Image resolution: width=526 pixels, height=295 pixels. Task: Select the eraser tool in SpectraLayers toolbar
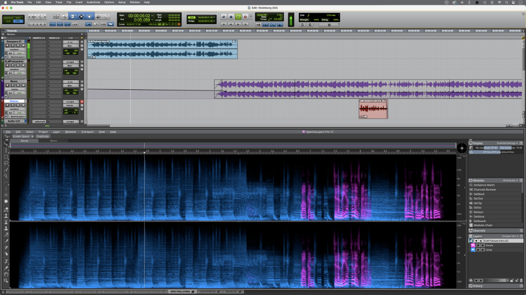click(x=6, y=209)
